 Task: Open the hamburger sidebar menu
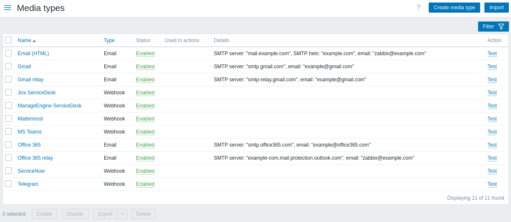click(x=8, y=8)
